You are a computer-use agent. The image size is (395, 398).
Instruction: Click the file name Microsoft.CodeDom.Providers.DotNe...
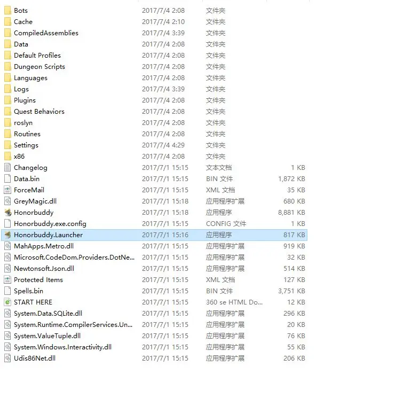coord(74,257)
